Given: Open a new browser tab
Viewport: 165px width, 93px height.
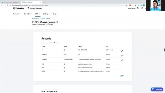Looking at the screenshot, I should coord(44,2).
